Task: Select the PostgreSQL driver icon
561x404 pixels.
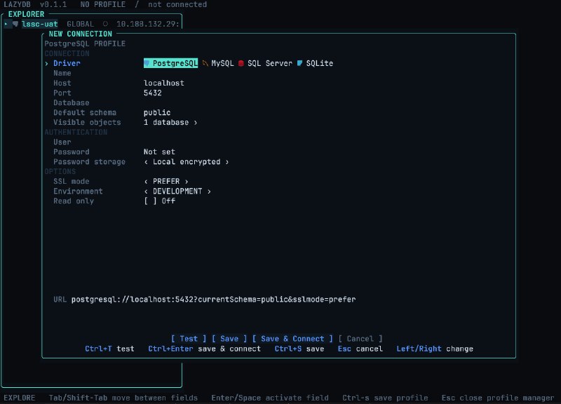Action: 147,63
